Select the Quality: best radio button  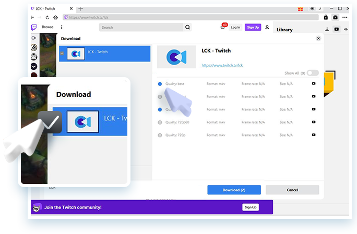click(160, 84)
